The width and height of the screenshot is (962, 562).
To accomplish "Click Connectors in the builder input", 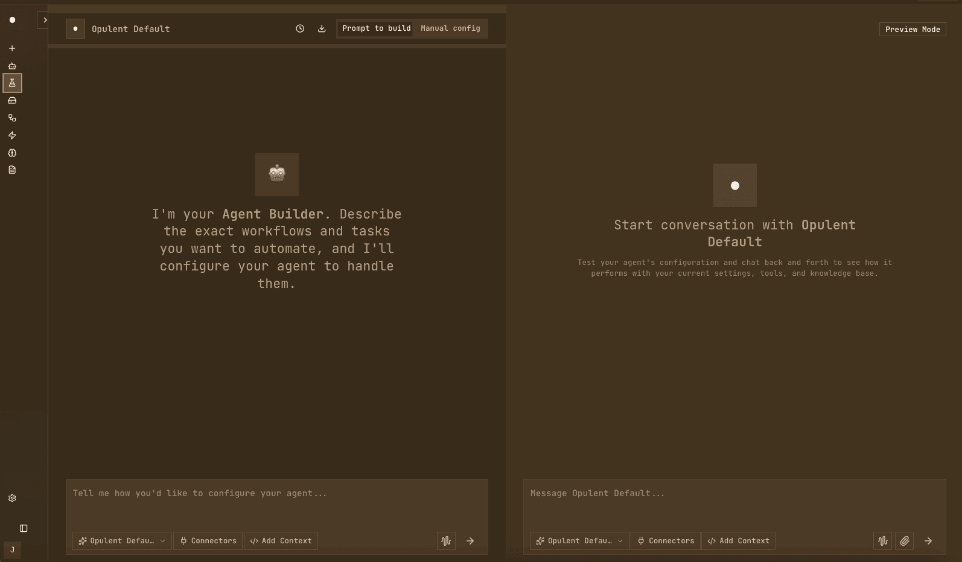I will pos(208,541).
